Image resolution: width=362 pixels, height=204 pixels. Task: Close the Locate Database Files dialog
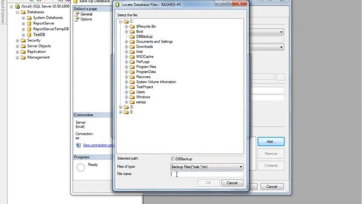tap(239, 3)
